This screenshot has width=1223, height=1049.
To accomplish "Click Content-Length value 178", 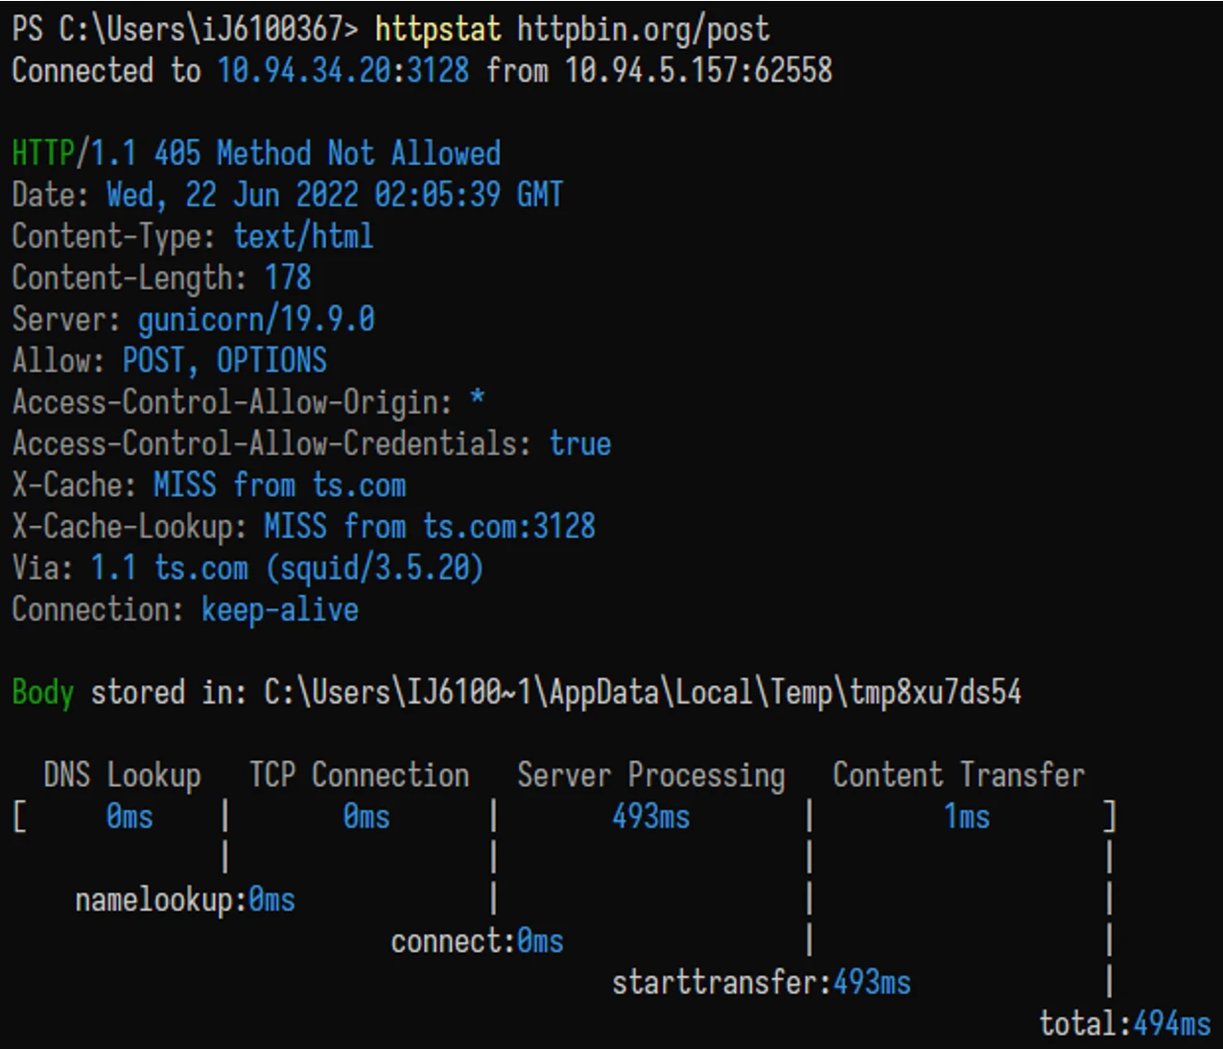I will click(288, 278).
